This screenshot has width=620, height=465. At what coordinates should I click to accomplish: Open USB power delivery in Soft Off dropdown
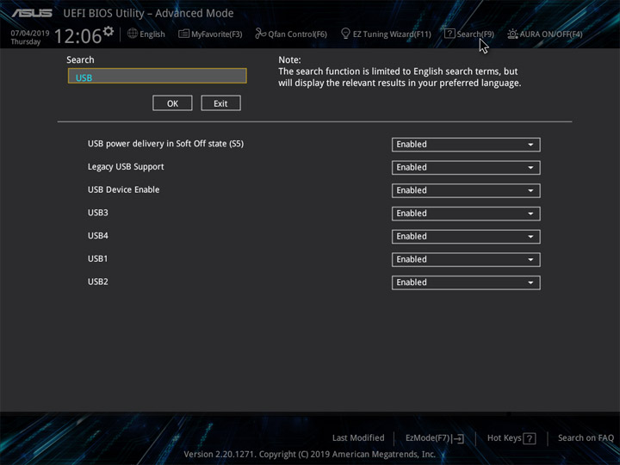(x=466, y=145)
